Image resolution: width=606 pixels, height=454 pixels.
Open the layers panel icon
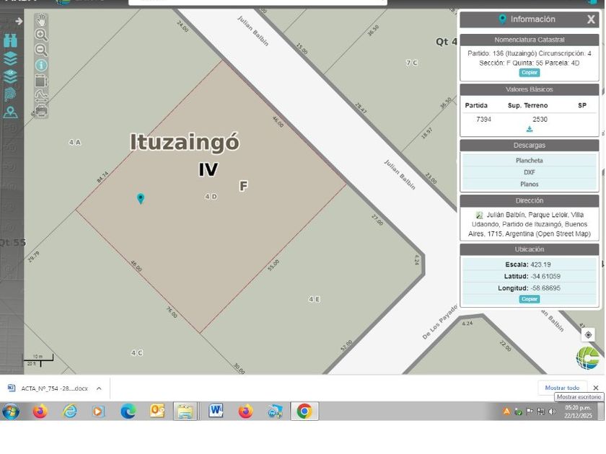point(10,58)
